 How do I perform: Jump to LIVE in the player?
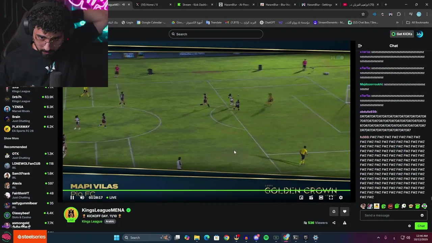click(x=111, y=197)
